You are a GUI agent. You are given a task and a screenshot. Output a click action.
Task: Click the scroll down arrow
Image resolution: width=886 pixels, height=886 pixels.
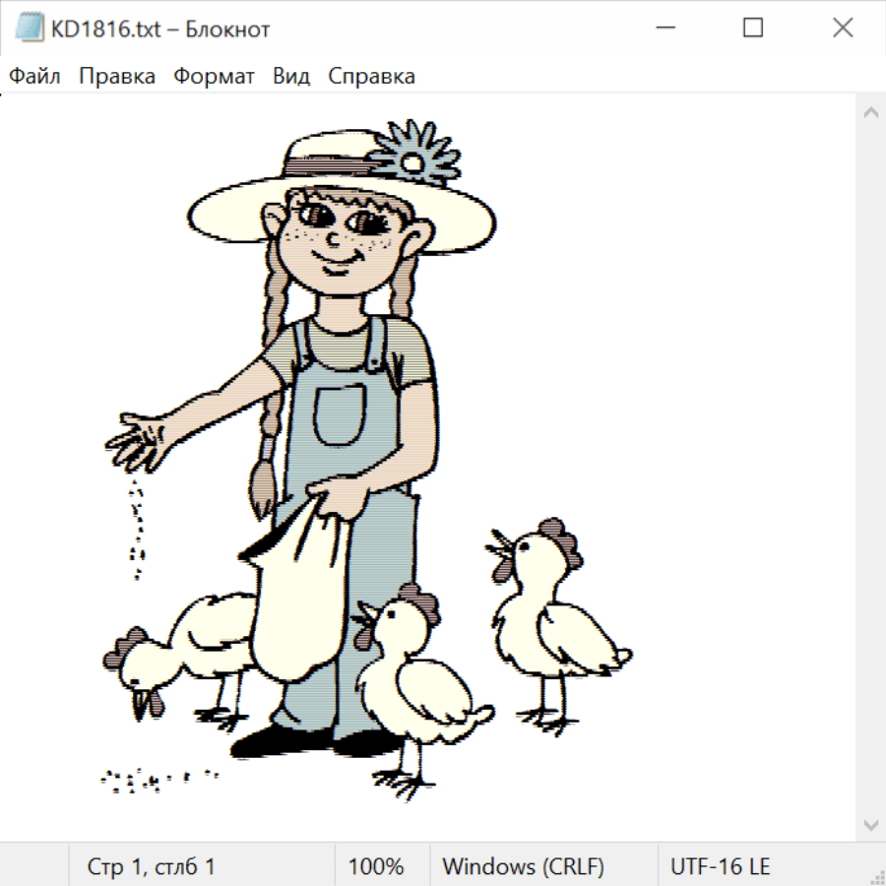click(x=870, y=823)
